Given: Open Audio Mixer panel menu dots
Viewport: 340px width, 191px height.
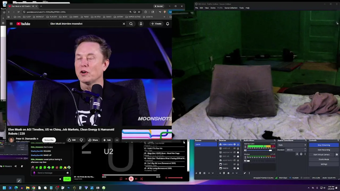Looking at the screenshot, I should pyautogui.click(x=249, y=173).
